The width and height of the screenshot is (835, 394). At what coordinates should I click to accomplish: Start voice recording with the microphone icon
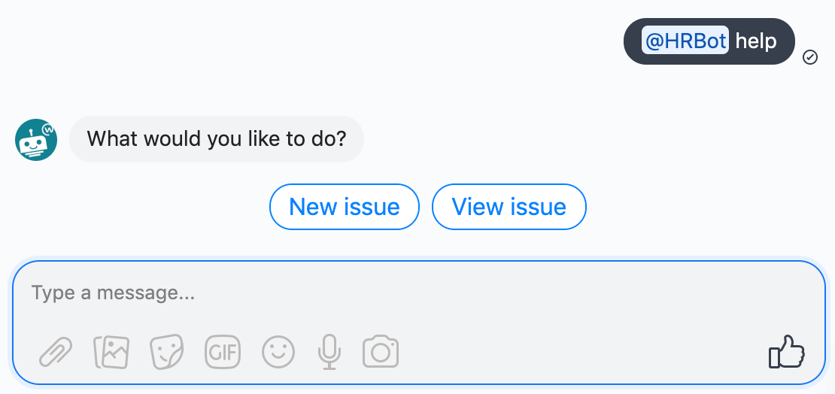pyautogui.click(x=329, y=351)
